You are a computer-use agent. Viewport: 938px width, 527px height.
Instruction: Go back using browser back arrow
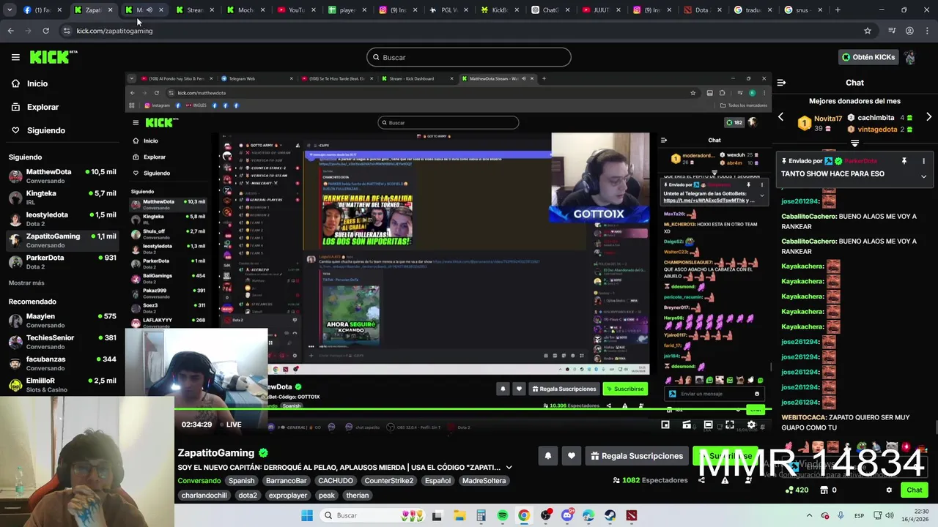(10, 31)
